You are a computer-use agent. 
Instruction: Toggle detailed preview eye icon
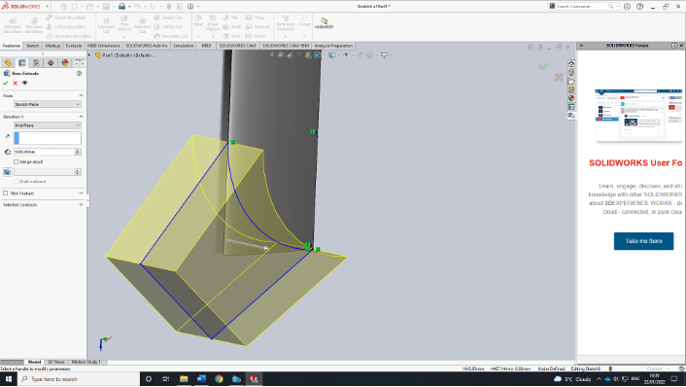pos(25,83)
